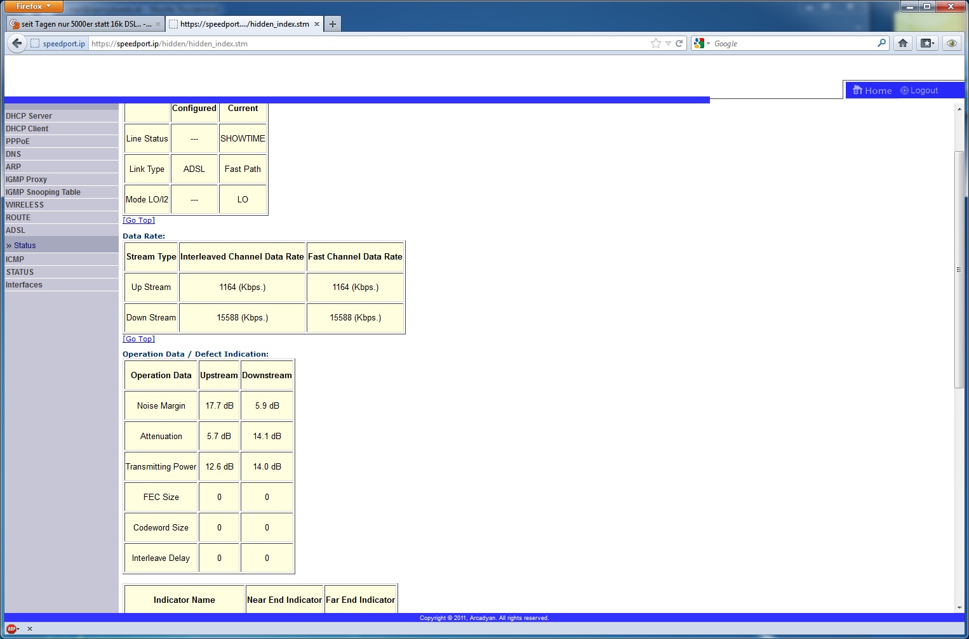
Task: Open ARP menu item
Action: (61, 167)
